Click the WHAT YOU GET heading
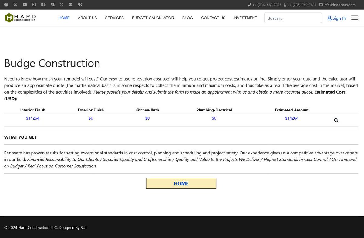364x238 pixels. [20, 137]
